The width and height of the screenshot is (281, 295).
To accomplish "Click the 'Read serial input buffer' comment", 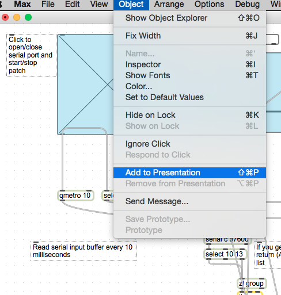I will (x=83, y=251).
